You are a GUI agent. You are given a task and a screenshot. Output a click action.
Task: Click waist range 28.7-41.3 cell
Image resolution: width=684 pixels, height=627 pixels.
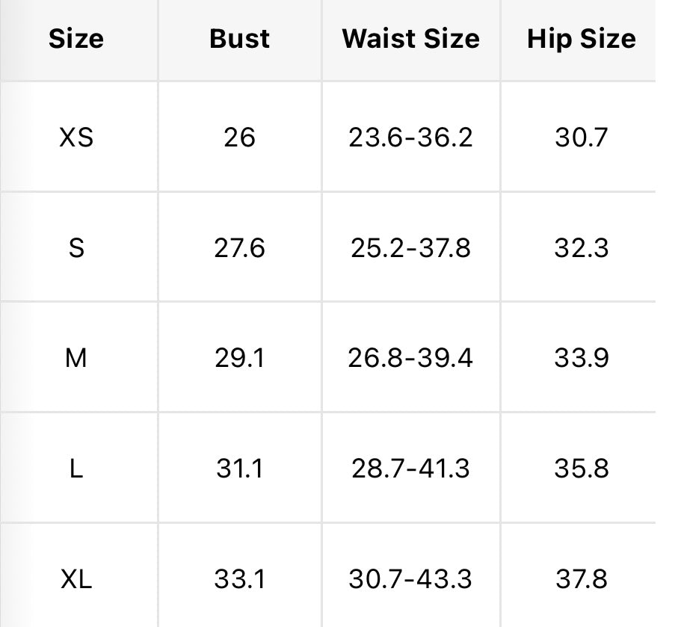coord(411,469)
